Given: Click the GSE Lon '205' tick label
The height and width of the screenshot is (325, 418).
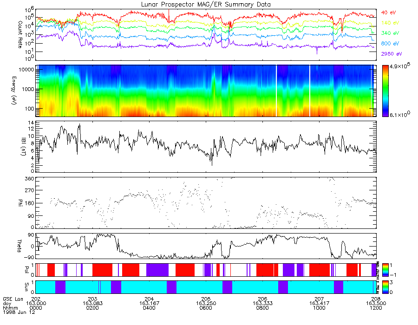Looking at the screenshot, I should coord(206,299).
